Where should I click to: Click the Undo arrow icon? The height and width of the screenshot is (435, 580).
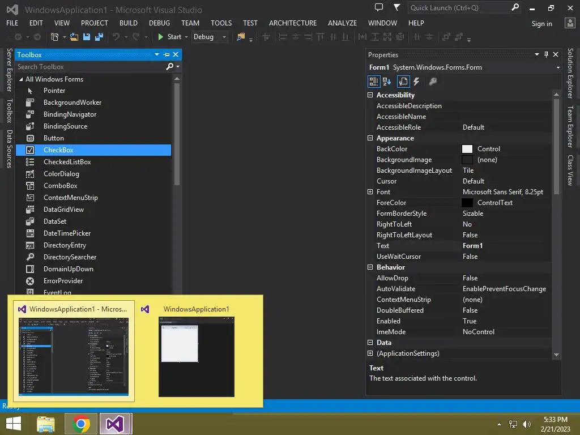click(x=116, y=37)
